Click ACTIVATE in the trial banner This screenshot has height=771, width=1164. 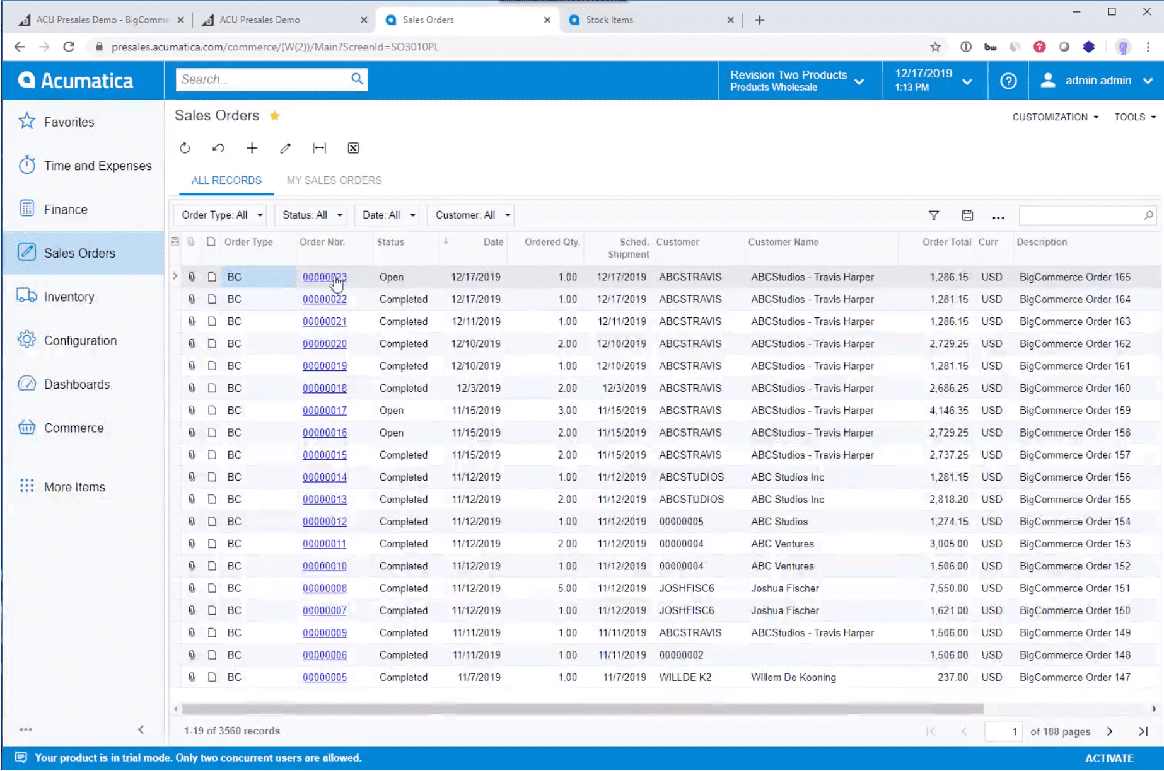[1109, 758]
